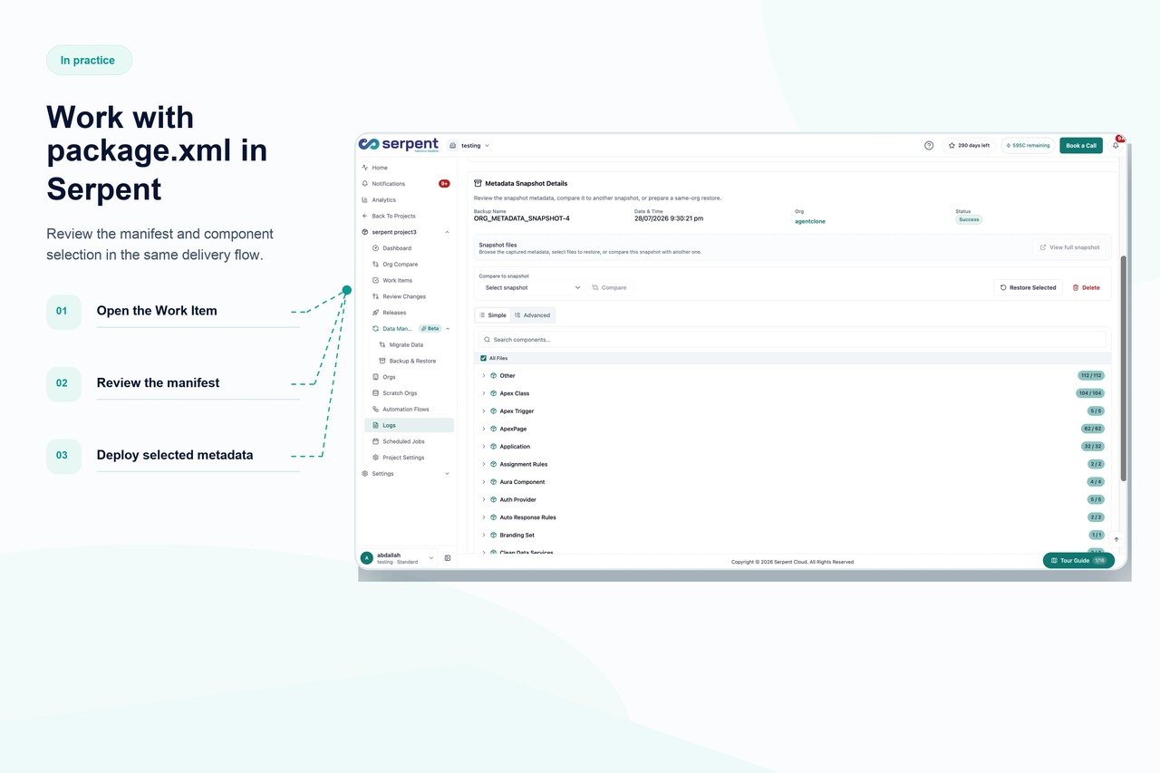
Task: Click the sidebar collapse icon beside abdallah
Action: 448,558
